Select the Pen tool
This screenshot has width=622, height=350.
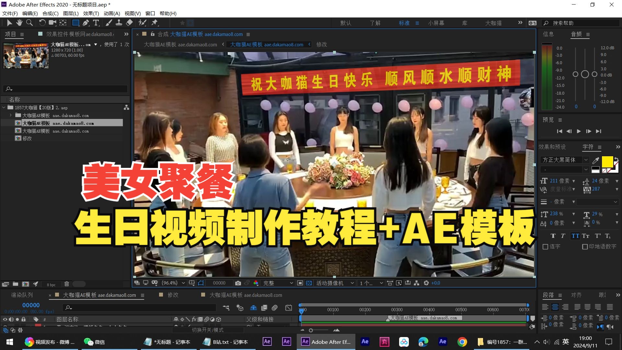[x=86, y=23]
